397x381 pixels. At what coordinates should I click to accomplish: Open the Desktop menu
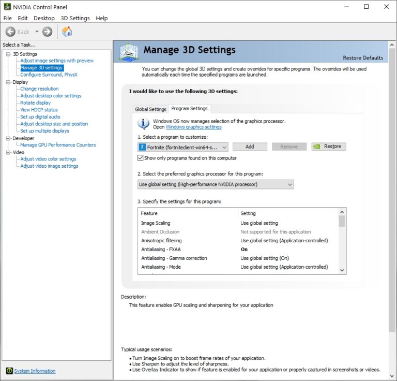pos(44,18)
